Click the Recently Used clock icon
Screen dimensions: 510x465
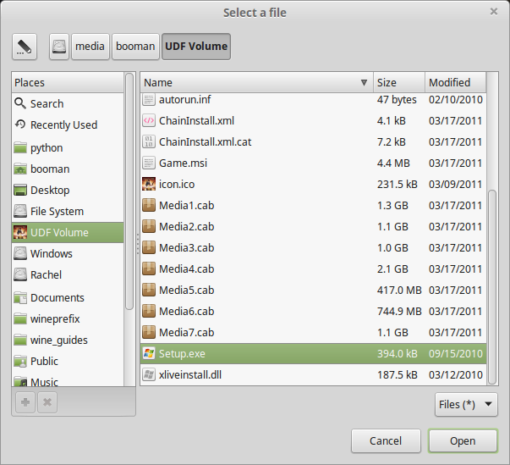point(20,125)
